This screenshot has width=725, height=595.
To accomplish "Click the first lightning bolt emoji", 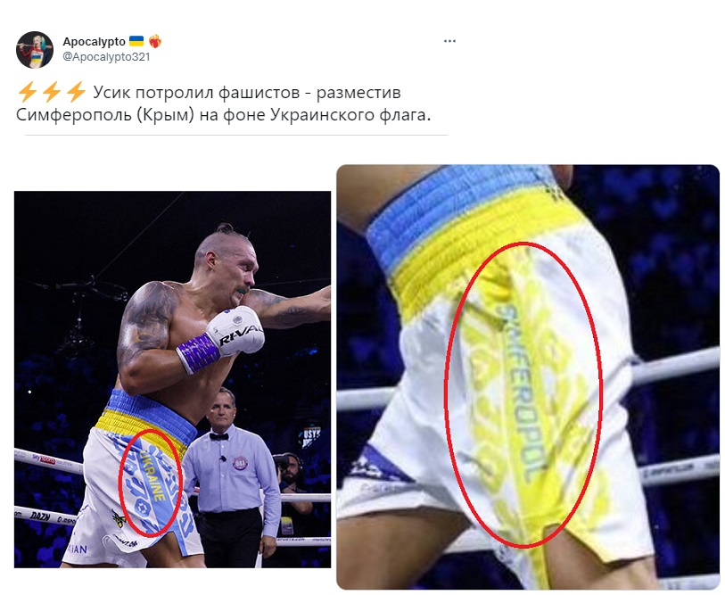I will pos(27,92).
